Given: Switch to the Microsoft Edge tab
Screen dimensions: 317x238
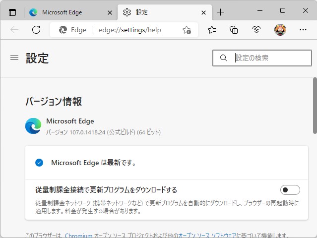Looking at the screenshot, I should pyautogui.click(x=71, y=12).
